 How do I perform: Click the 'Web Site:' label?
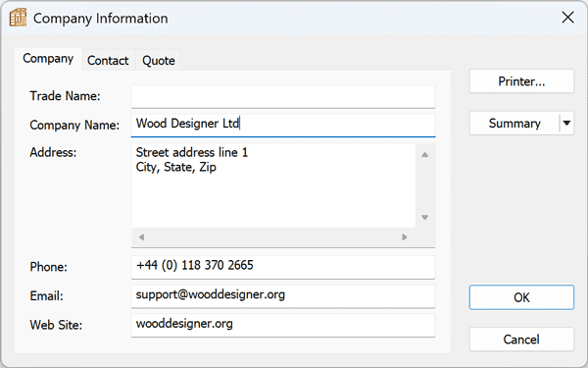click(x=56, y=325)
